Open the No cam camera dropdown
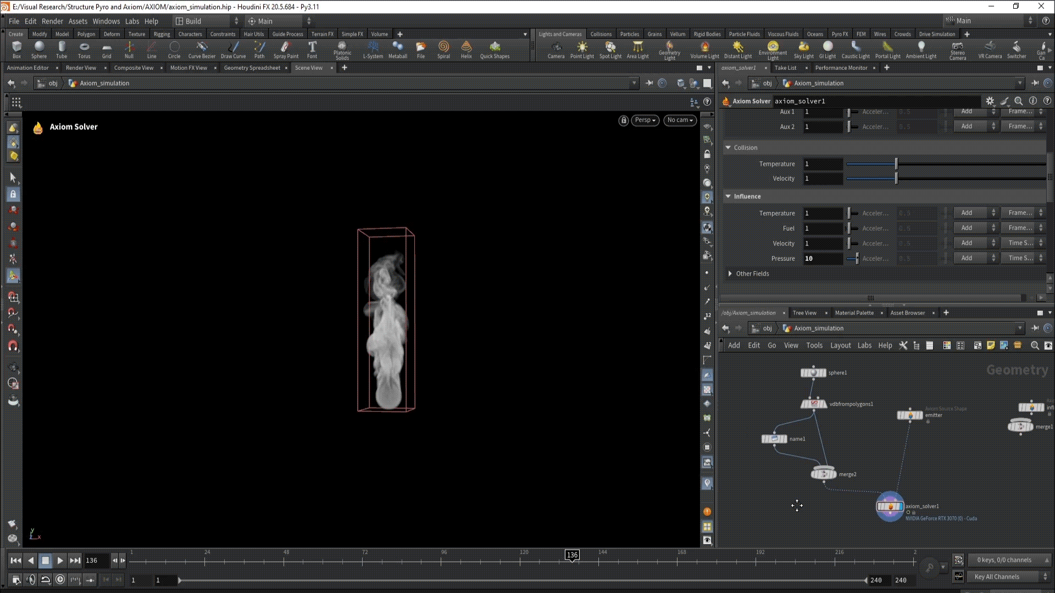Screen dimensions: 1055x593 point(680,120)
